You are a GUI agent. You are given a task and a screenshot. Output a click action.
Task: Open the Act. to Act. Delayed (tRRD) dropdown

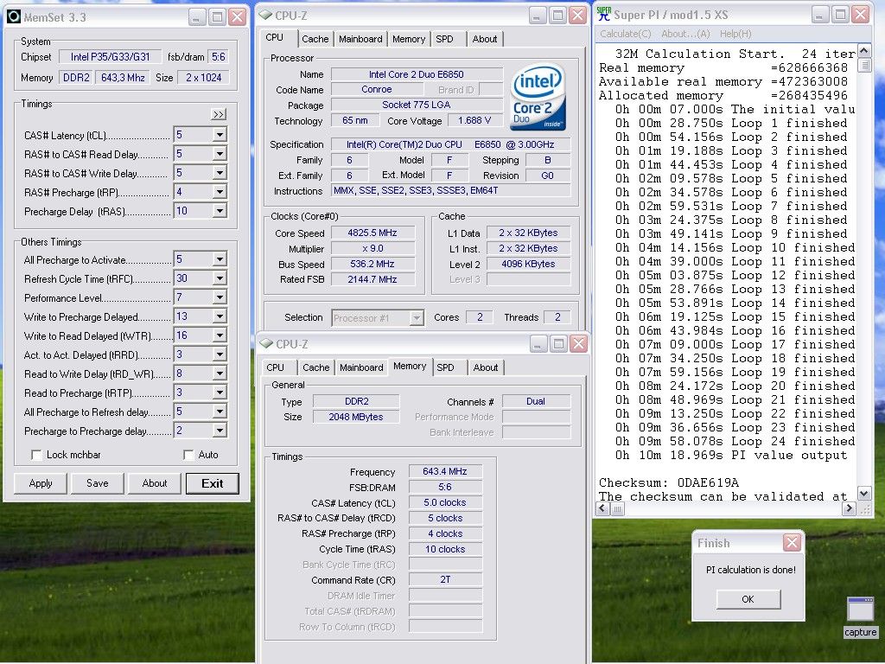[220, 354]
